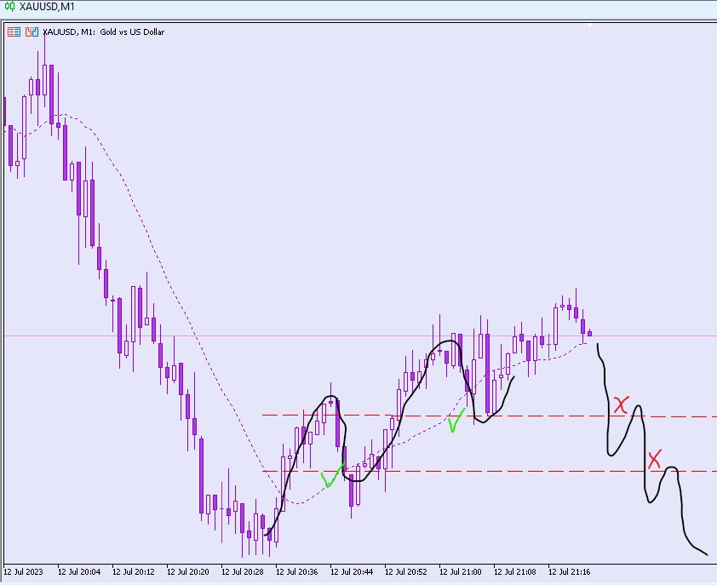Click the '12 Jul 20:12' time label
The image size is (717, 585).
(134, 571)
